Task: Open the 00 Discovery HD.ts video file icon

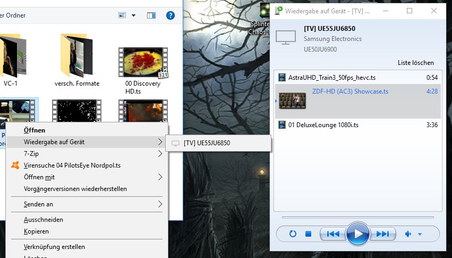Action: tap(142, 63)
